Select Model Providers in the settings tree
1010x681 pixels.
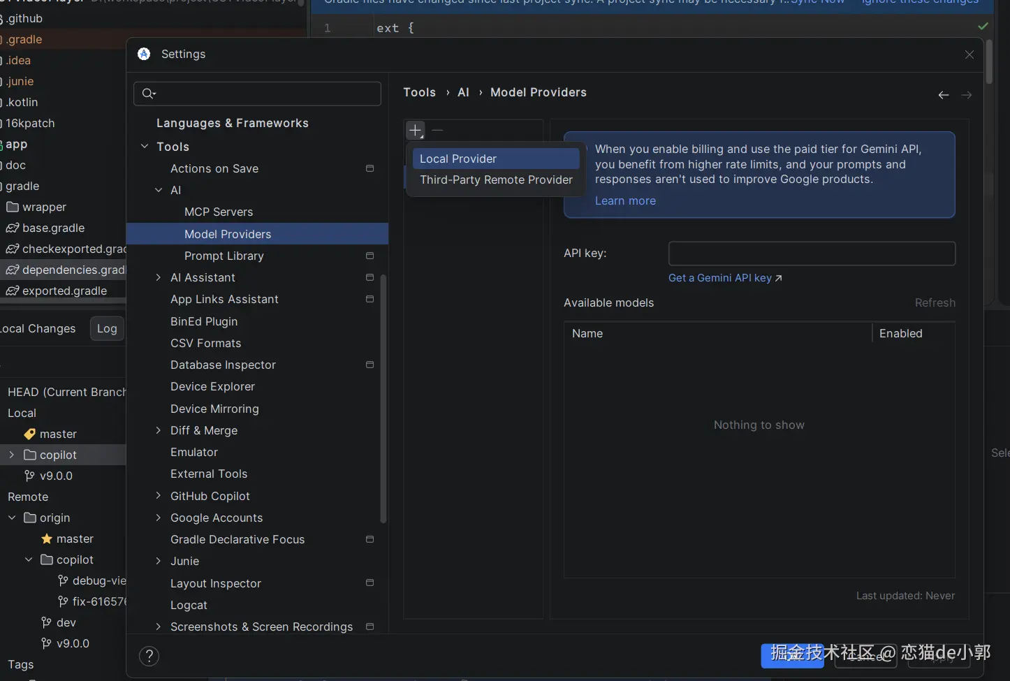point(257,234)
